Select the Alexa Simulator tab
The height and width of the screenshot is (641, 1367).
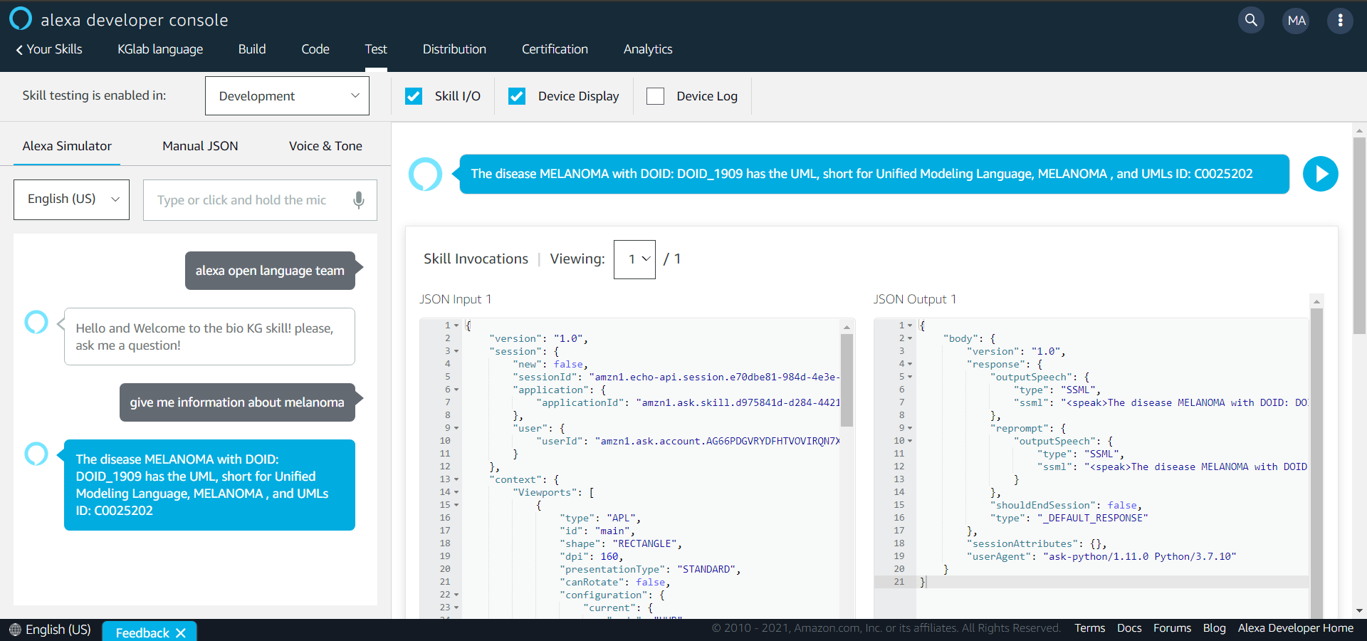[x=67, y=146]
